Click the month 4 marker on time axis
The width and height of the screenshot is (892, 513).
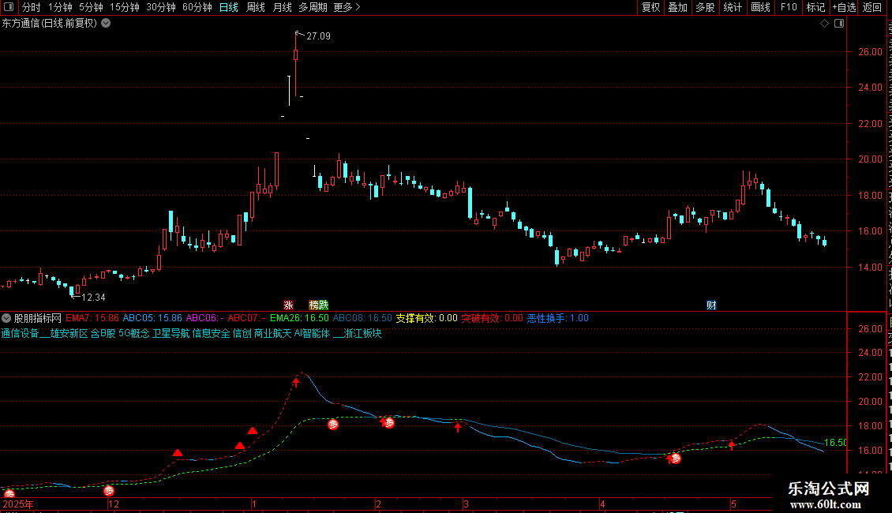602,504
